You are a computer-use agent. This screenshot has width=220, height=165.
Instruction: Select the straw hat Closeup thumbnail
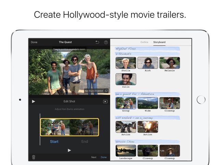(x=170, y=151)
